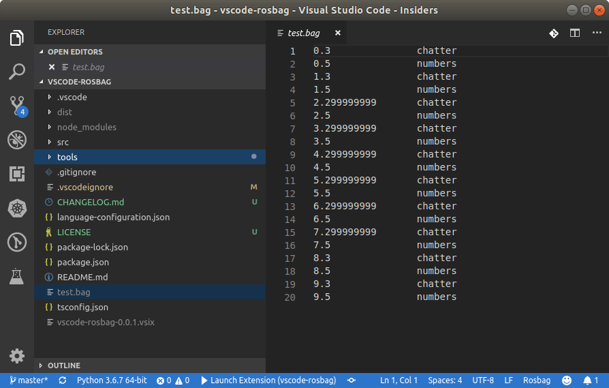Open the Explorer view in activity bar
Image resolution: width=609 pixels, height=388 pixels.
point(17,38)
